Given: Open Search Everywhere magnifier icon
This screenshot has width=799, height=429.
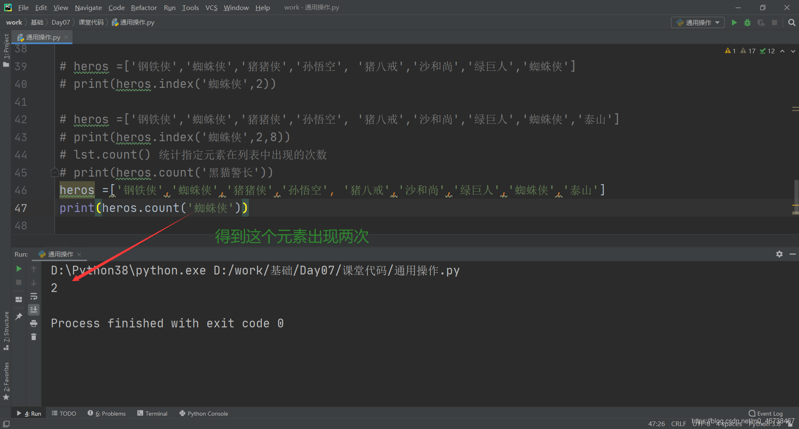Looking at the screenshot, I should (x=792, y=22).
